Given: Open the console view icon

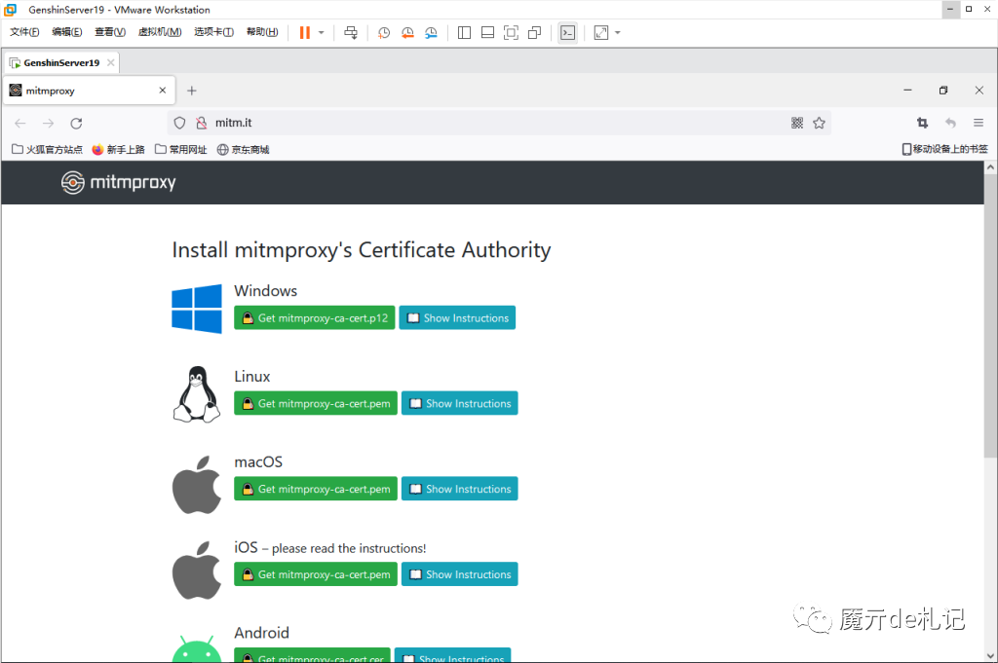Looking at the screenshot, I should [x=568, y=32].
